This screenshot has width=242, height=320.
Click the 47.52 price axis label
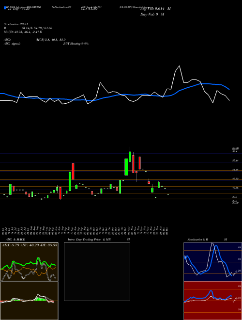tap(235, 179)
